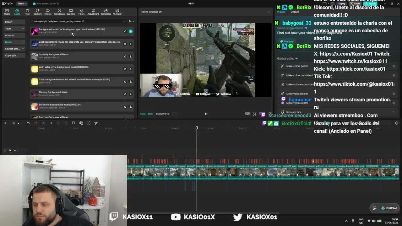Open the Adjustment icon tab

[x=93, y=12]
